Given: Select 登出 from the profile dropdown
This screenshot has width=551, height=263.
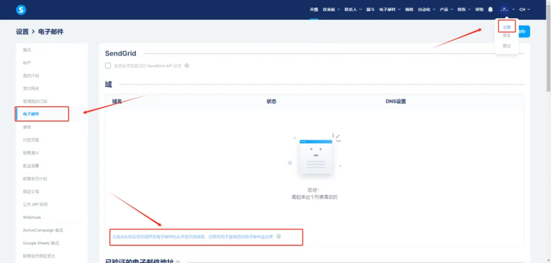Looking at the screenshot, I should [507, 46].
